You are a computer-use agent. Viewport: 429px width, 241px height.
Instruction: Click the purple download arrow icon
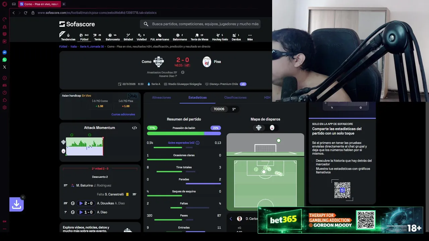point(16,204)
